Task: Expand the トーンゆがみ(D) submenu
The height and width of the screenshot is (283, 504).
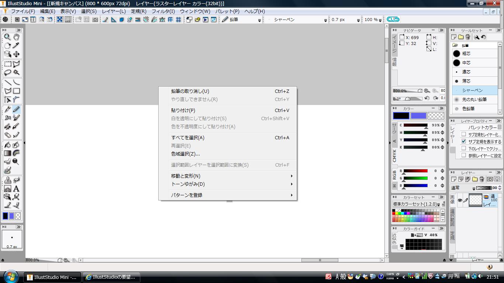Action: pos(228,184)
